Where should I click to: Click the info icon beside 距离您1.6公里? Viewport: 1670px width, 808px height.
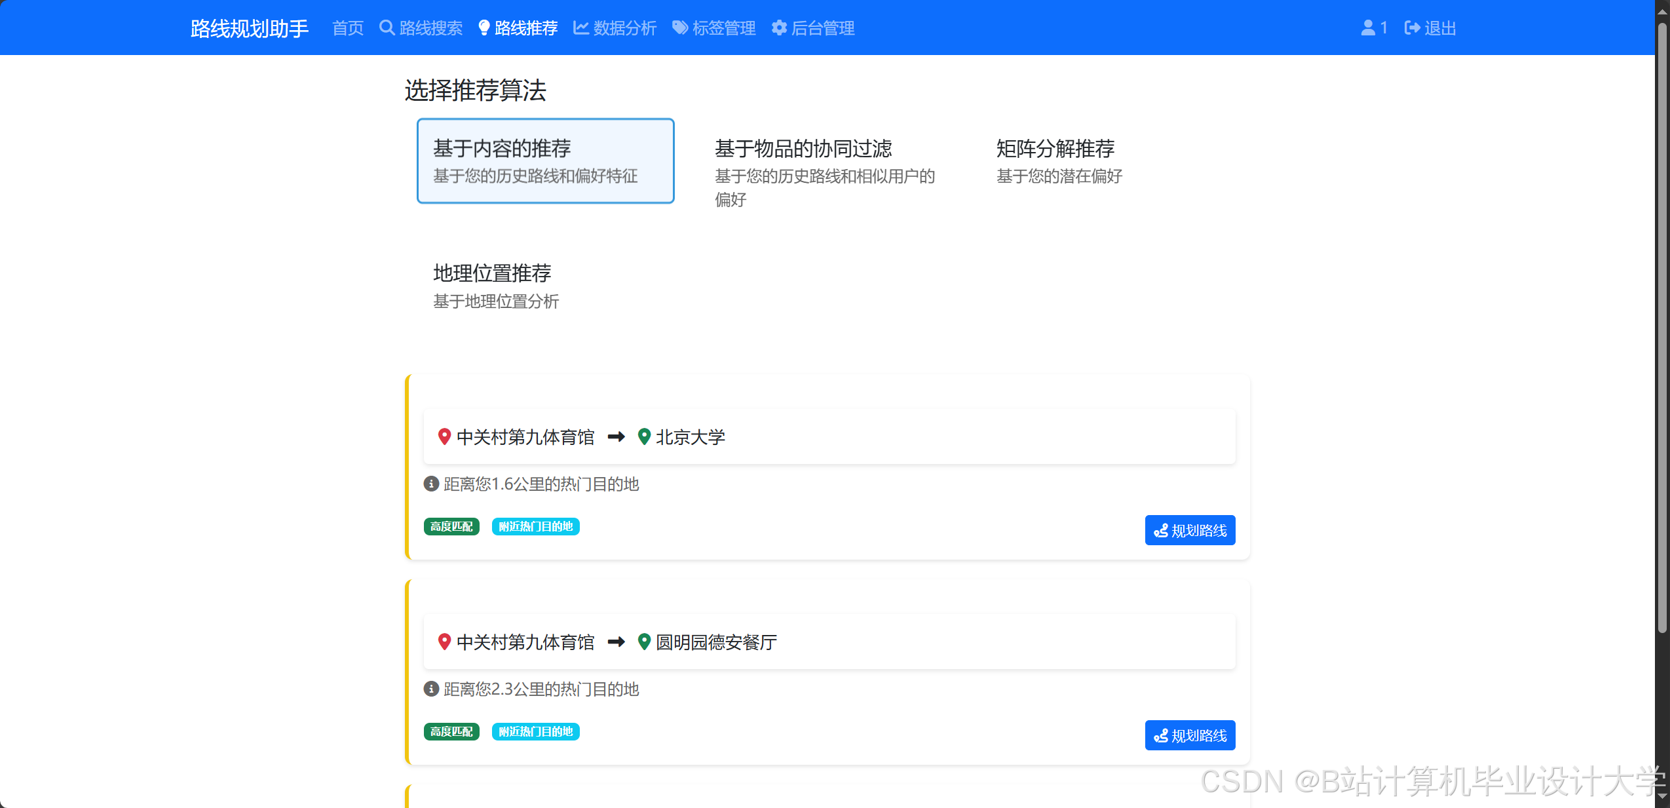[431, 484]
